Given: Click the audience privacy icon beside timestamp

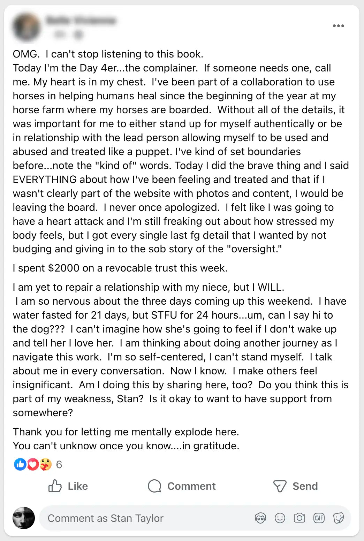Looking at the screenshot, I should pyautogui.click(x=79, y=34).
